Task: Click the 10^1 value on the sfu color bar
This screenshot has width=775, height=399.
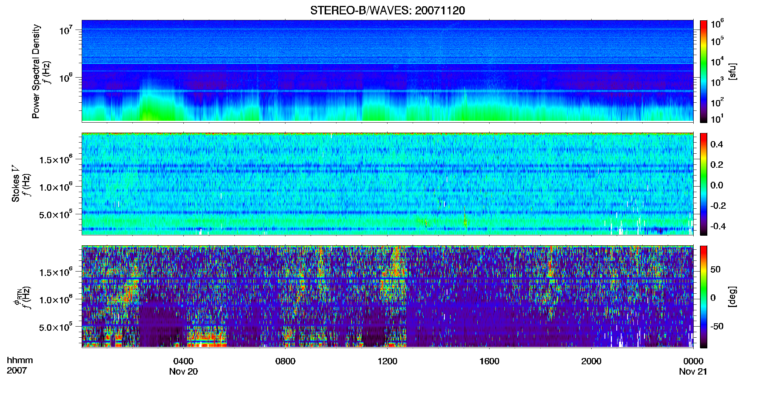Action: (717, 119)
